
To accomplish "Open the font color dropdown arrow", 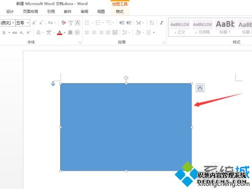I will [65, 33].
